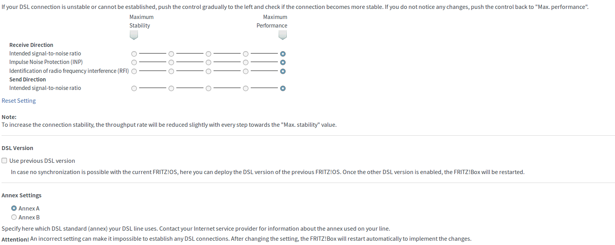Click the Reset Setting link
615x245 pixels.
(x=19, y=101)
